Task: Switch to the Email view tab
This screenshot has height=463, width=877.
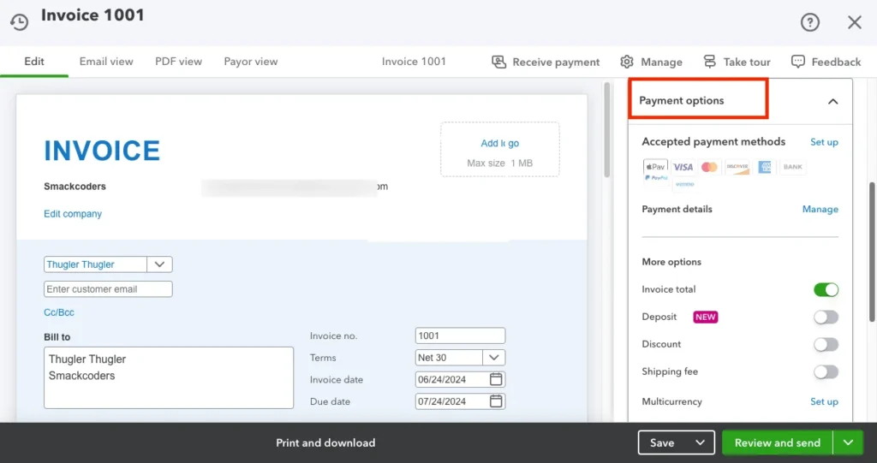Action: click(106, 62)
